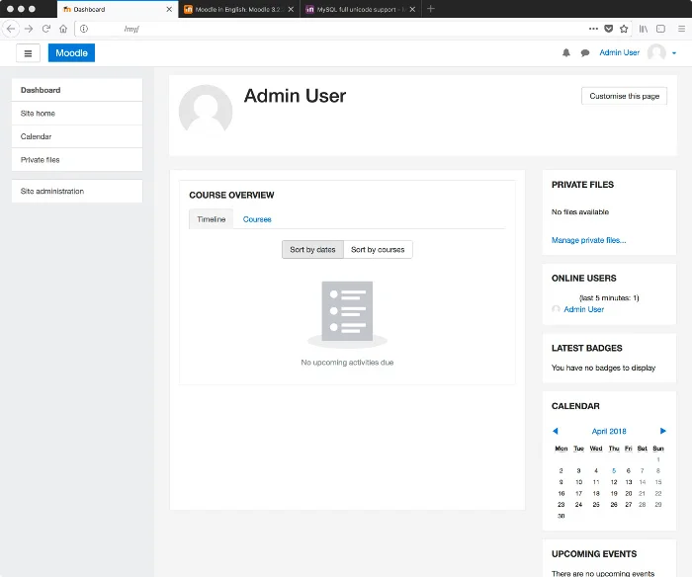Click the No upcoming activities due message
The width and height of the screenshot is (692, 577).
click(347, 363)
